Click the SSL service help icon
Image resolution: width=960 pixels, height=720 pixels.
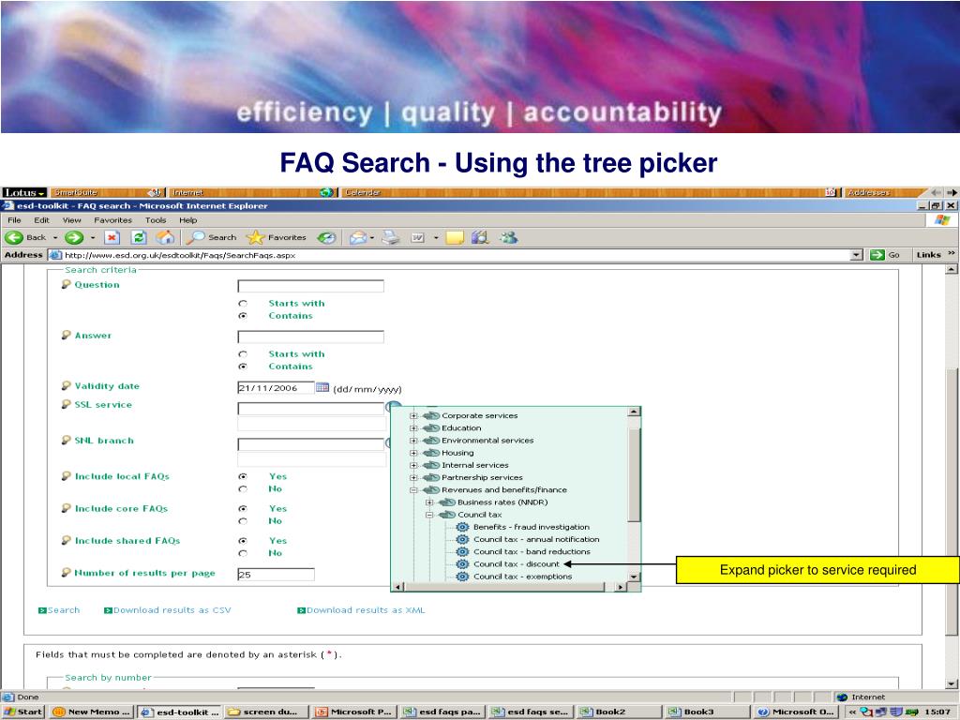(x=67, y=404)
